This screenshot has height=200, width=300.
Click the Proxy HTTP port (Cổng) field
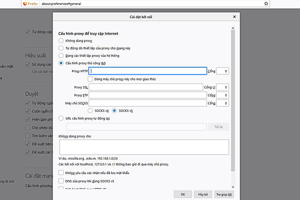coord(222,71)
